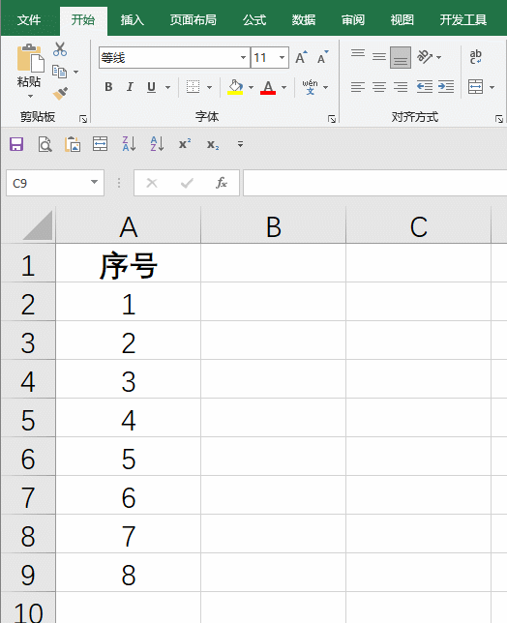Screen dimensions: 507x623
Task: Align text left
Action: [x=358, y=87]
